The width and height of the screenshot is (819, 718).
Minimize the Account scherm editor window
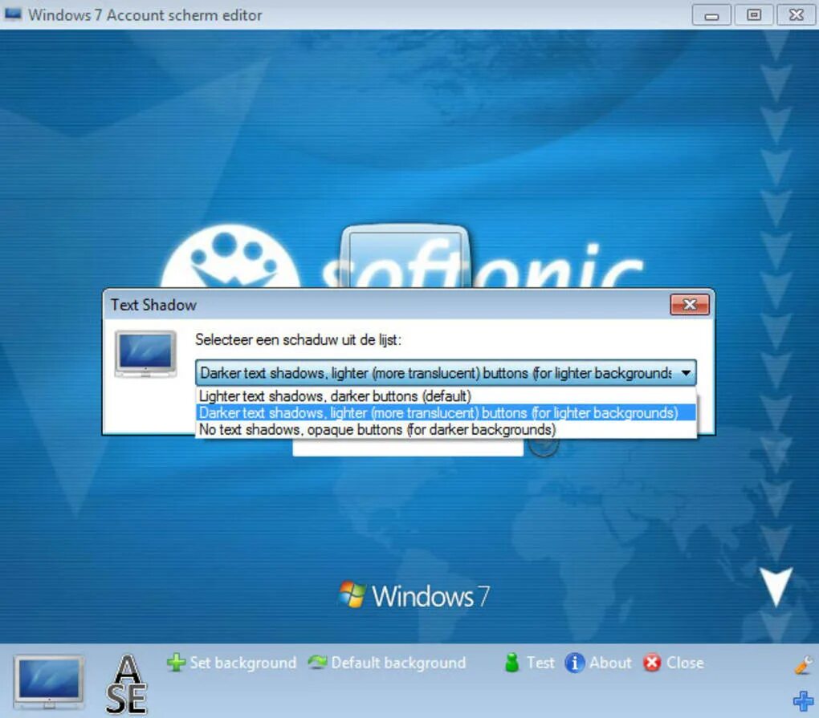pyautogui.click(x=711, y=15)
